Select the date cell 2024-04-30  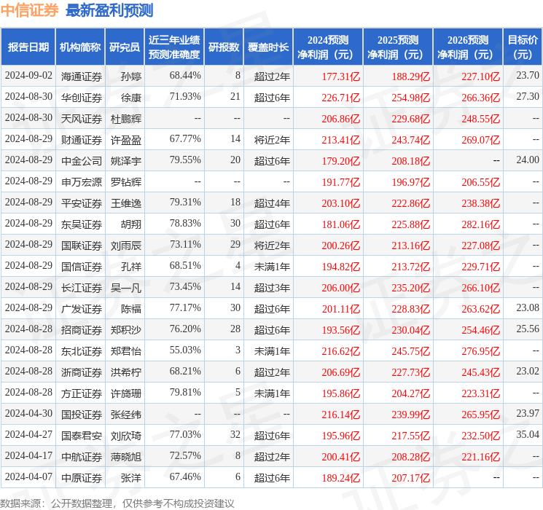point(28,413)
